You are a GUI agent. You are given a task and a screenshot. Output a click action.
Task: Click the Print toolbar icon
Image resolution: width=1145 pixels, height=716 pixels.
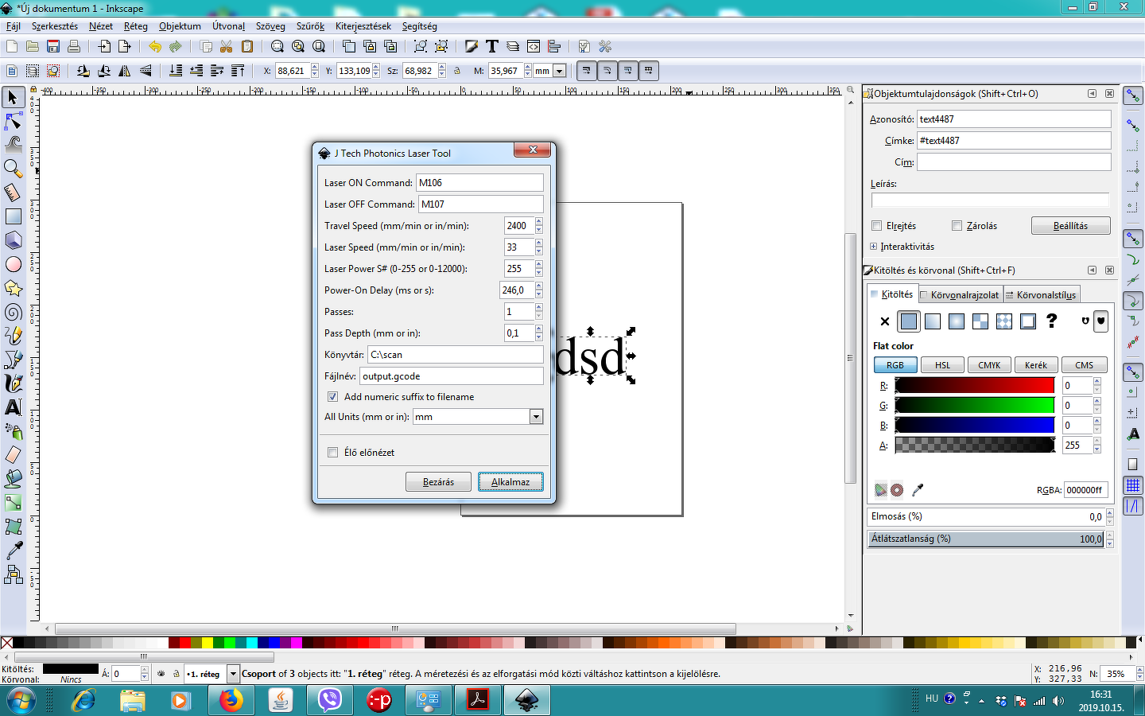[x=74, y=47]
